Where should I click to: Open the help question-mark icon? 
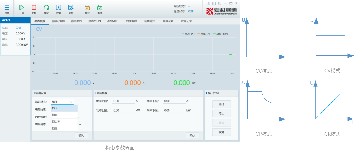pos(209,3)
